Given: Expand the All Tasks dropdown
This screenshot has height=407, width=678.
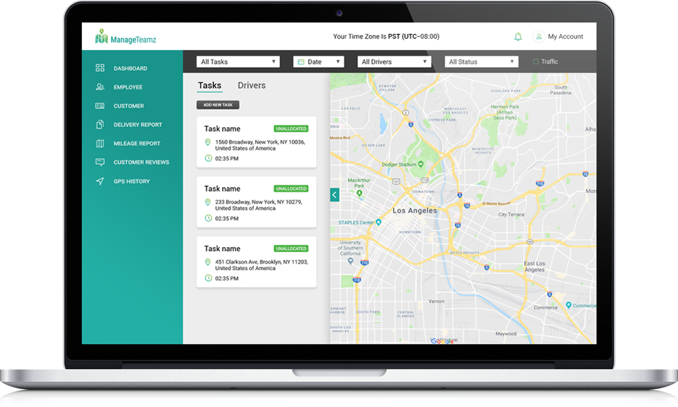Looking at the screenshot, I should click(238, 62).
